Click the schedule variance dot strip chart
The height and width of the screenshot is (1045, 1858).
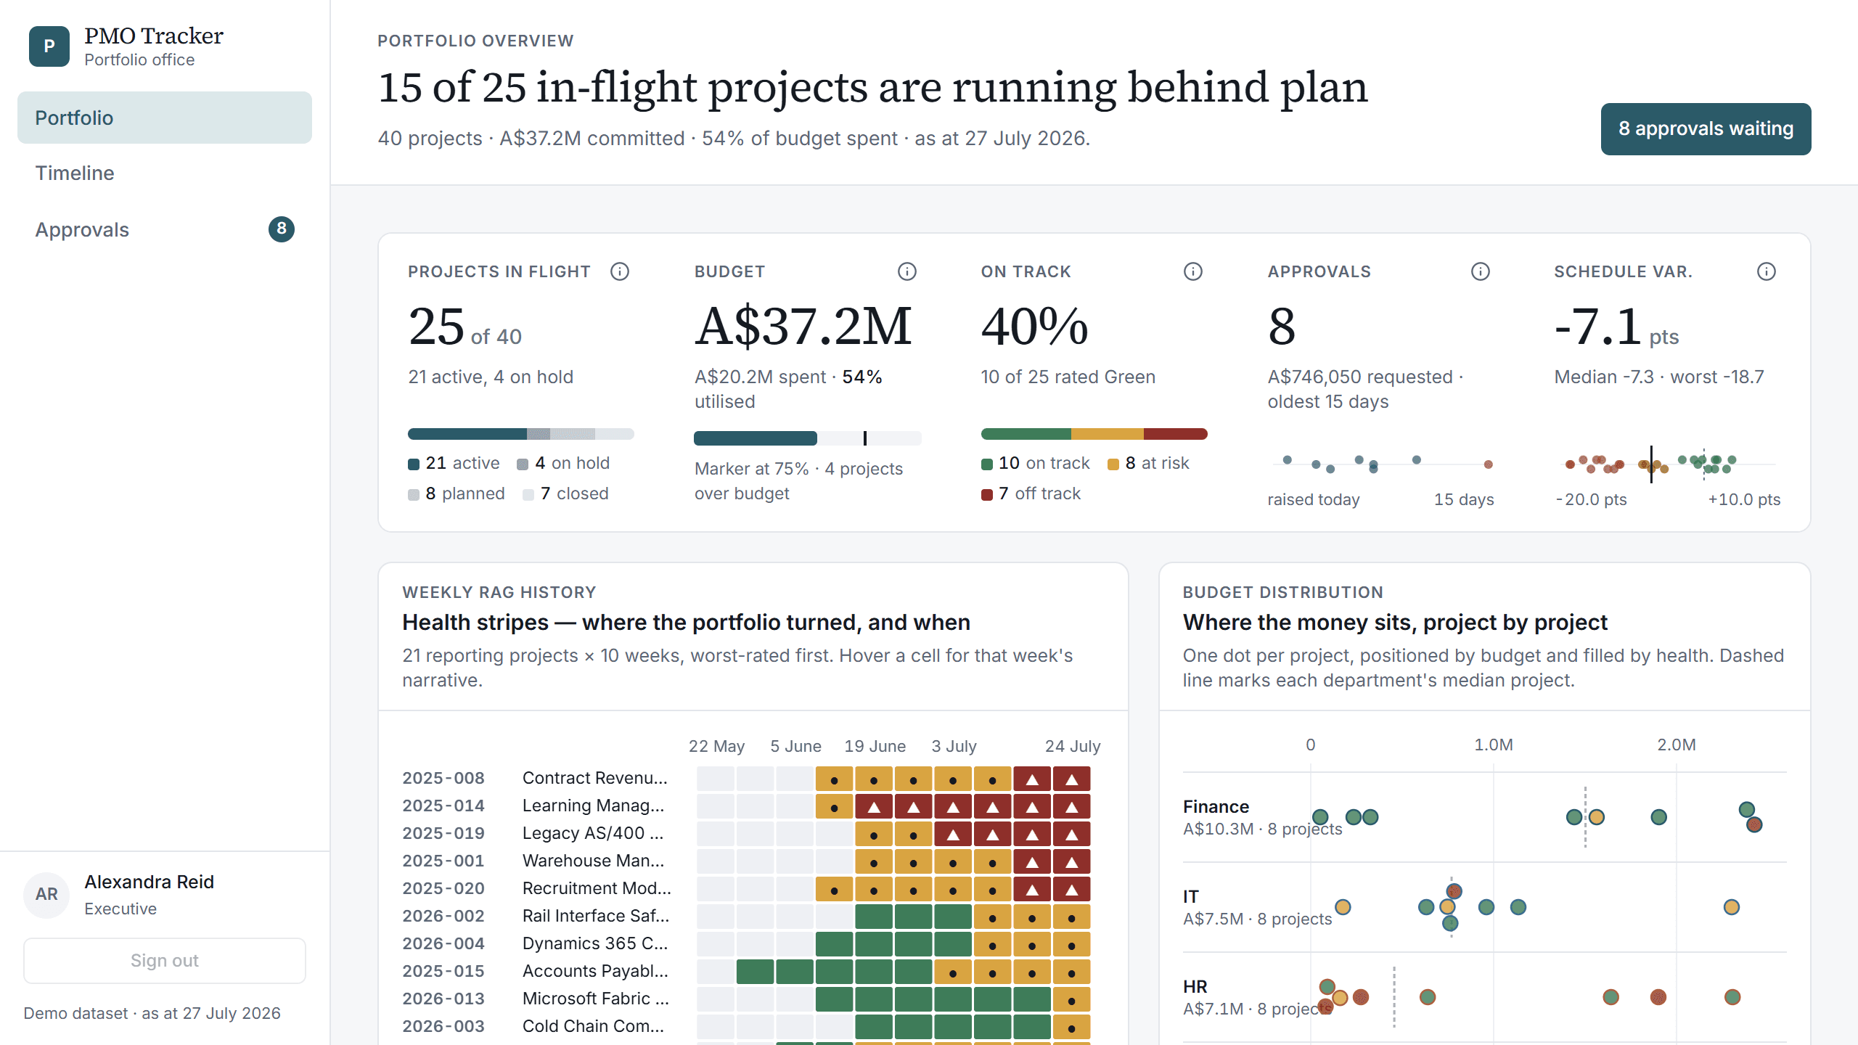(1668, 464)
